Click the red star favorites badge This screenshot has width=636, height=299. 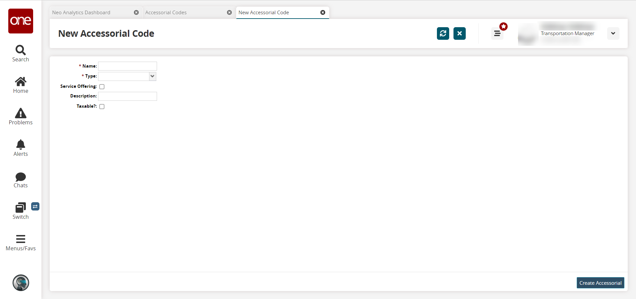click(x=503, y=27)
